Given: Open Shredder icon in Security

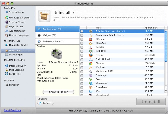Looking at the screenshot, I should click(x=7, y=85).
